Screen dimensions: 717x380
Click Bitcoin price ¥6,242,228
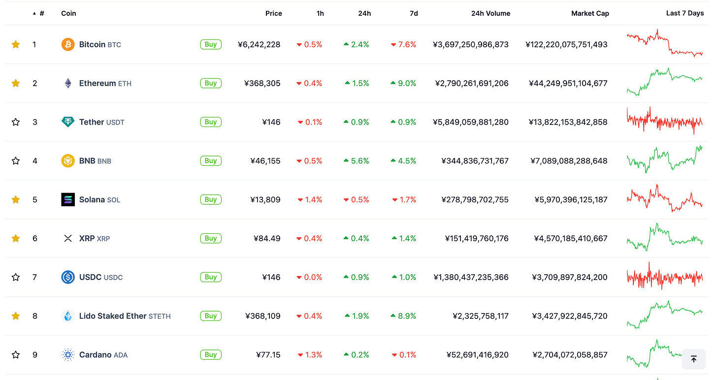pyautogui.click(x=259, y=44)
